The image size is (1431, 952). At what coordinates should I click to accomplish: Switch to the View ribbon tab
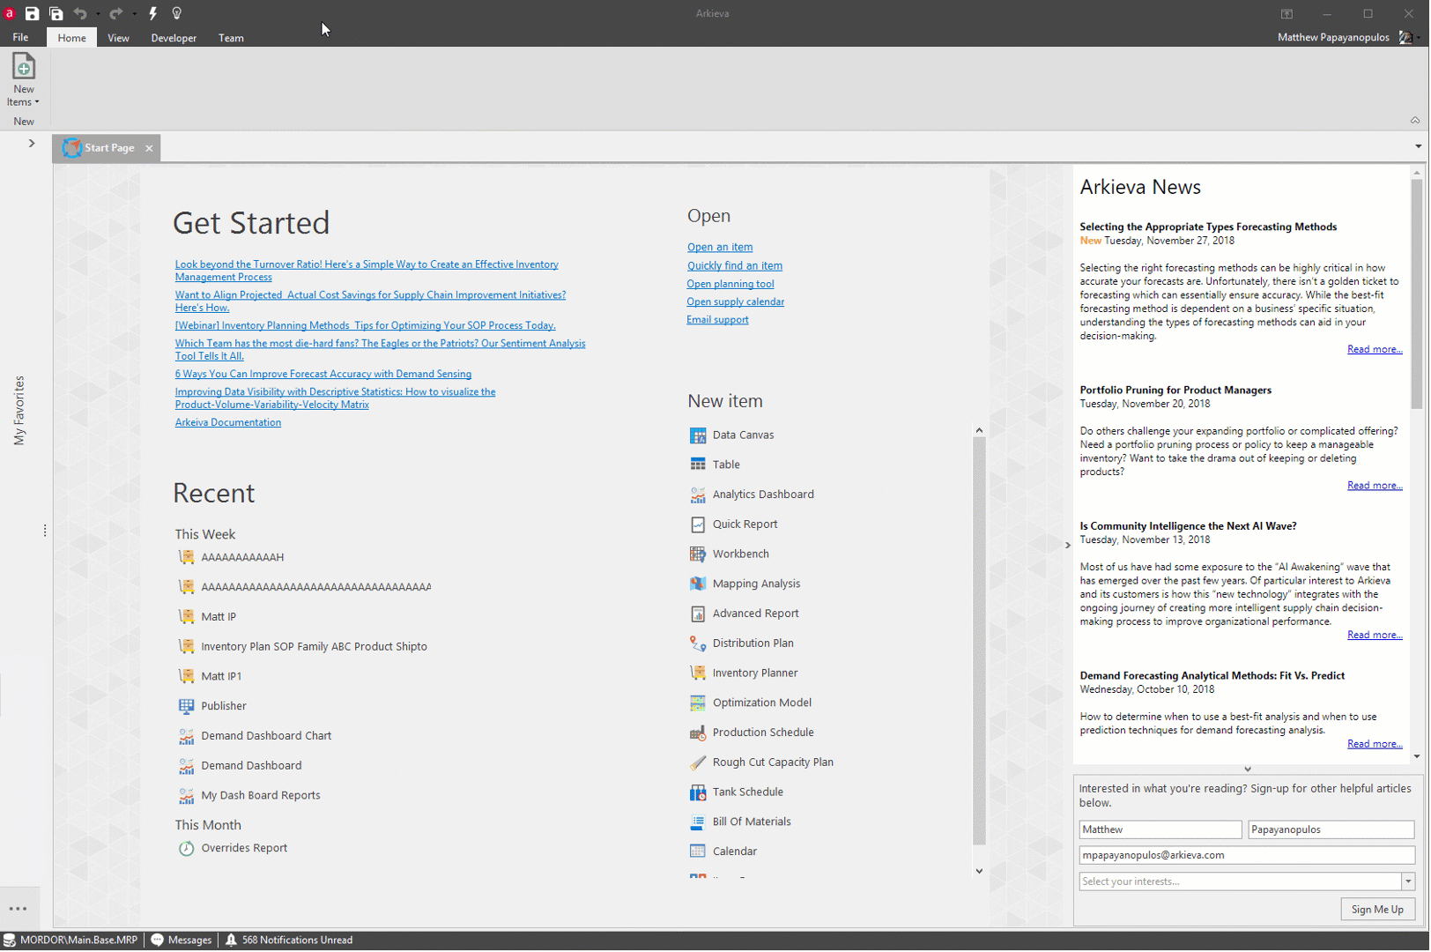pos(118,38)
